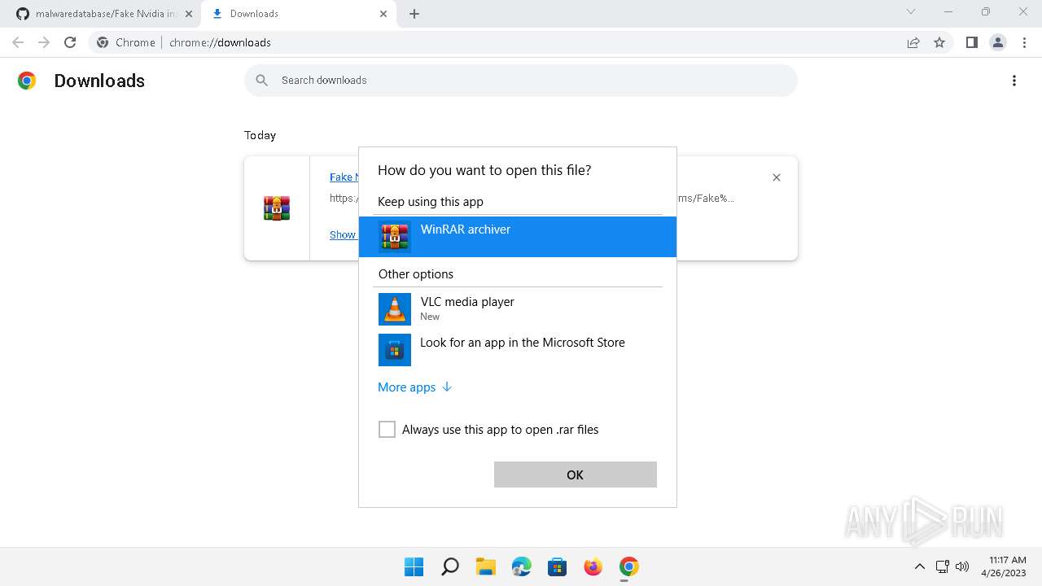Focus the Search downloads field
This screenshot has width=1042, height=586.
521,80
